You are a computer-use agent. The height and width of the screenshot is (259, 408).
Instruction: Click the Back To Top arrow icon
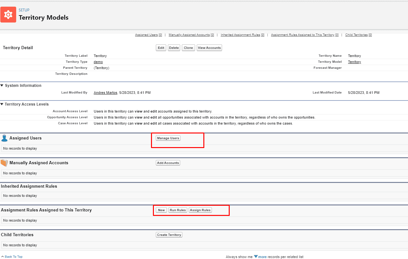point(3,256)
